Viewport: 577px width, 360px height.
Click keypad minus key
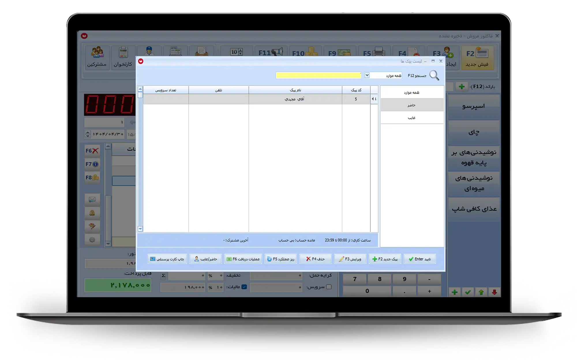point(429,279)
